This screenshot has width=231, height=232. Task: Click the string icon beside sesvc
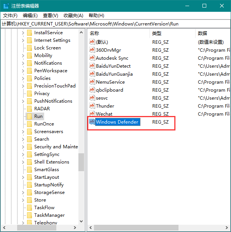92,98
